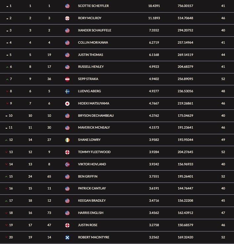Click the Japan flag beside Hideki Matsuyama
Screen dimensions: 234x244
coord(67,103)
